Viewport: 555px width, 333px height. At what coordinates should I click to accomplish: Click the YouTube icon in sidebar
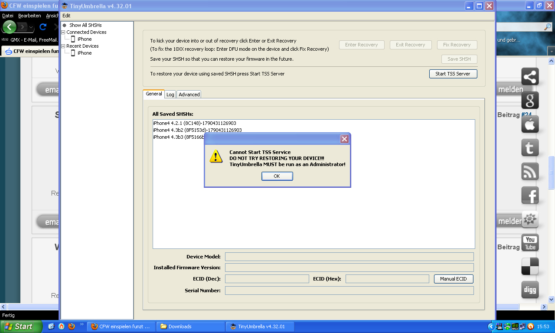coord(530,243)
